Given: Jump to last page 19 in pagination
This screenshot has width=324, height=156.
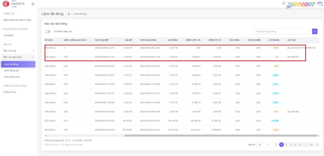Looking at the screenshot, I should click(311, 145).
